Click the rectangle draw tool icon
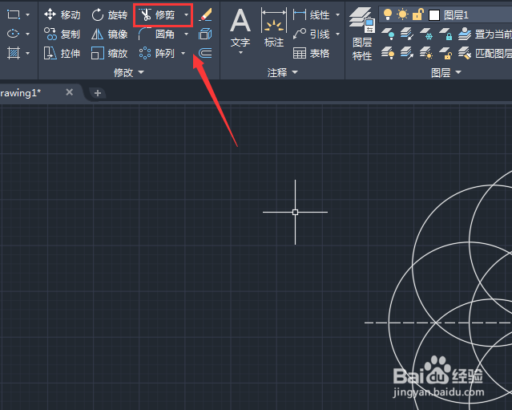Screen dimensions: 512x410 pos(14,14)
